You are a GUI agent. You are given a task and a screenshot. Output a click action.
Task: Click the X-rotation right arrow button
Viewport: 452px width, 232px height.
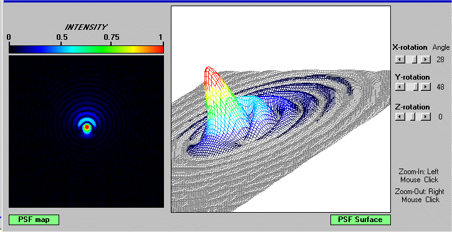pyautogui.click(x=426, y=60)
